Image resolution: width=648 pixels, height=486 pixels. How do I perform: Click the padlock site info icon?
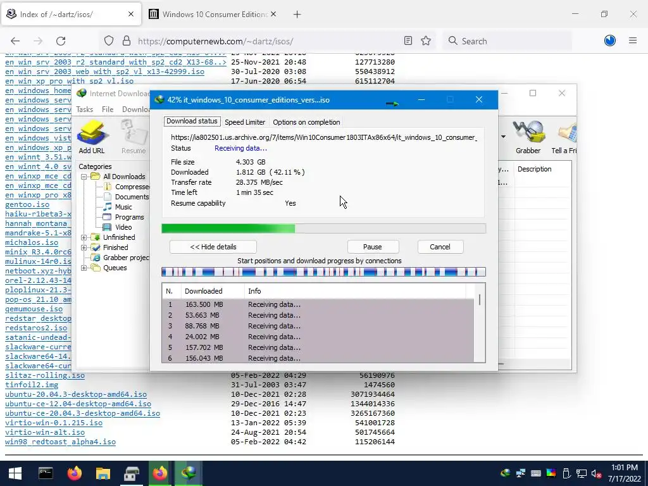[x=127, y=41]
